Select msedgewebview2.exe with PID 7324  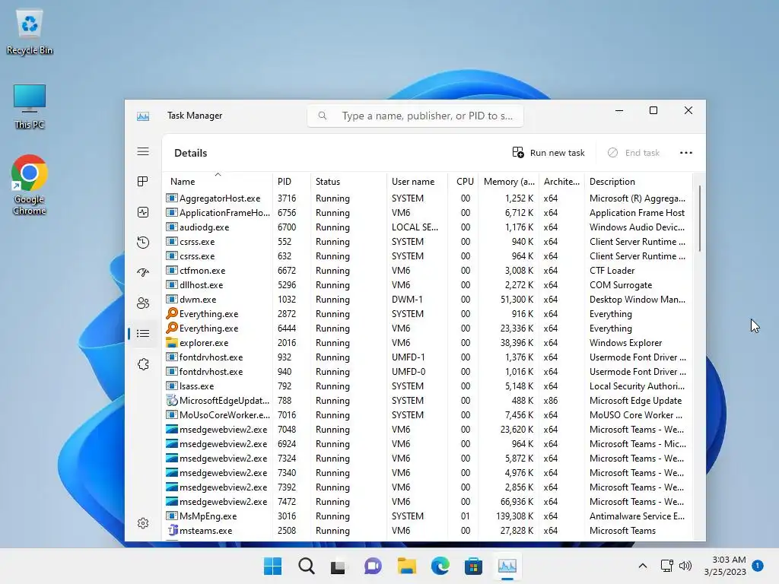point(428,459)
